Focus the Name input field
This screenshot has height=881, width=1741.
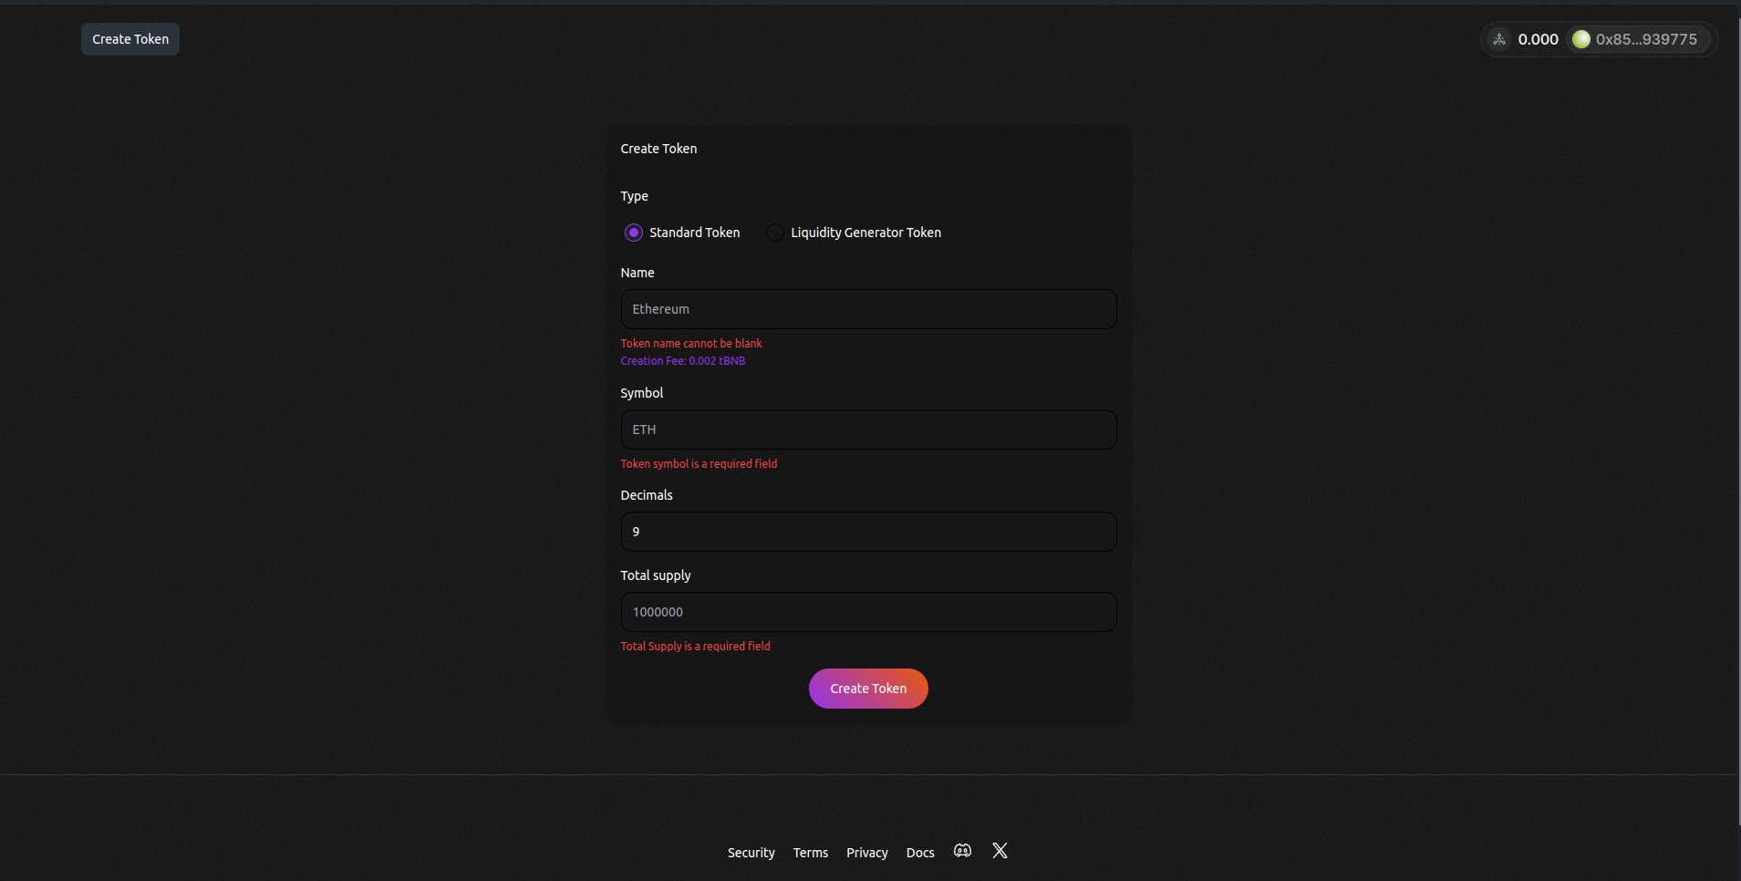click(868, 309)
